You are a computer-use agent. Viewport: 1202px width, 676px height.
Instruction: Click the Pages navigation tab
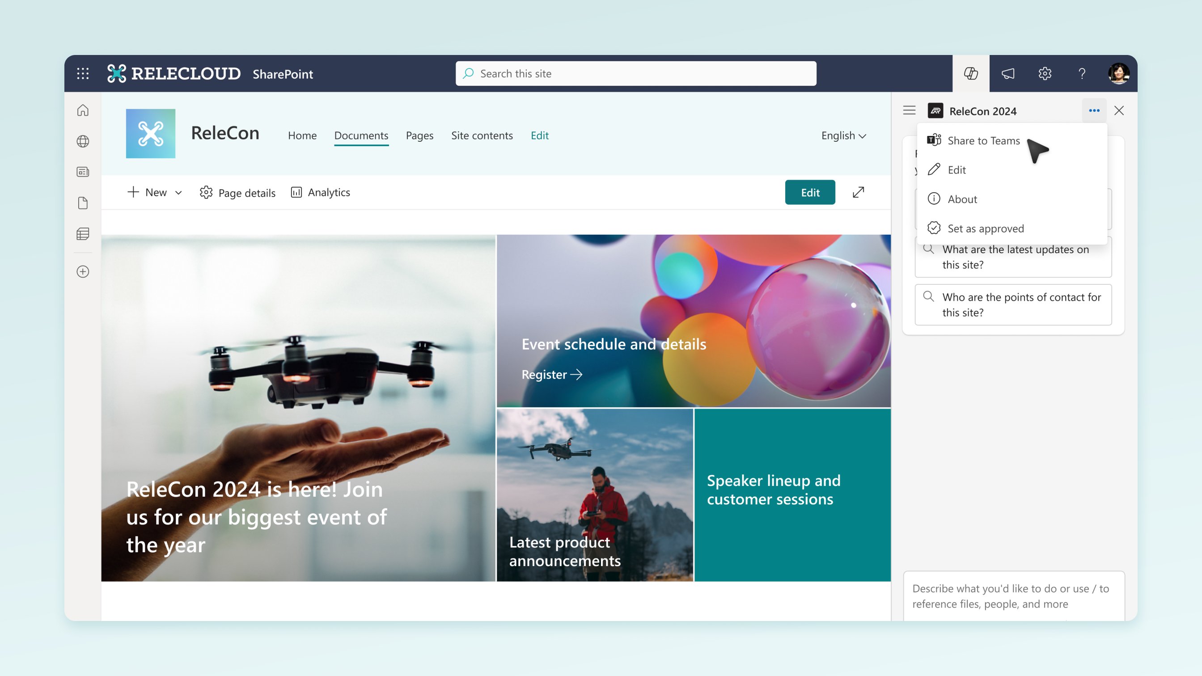419,135
